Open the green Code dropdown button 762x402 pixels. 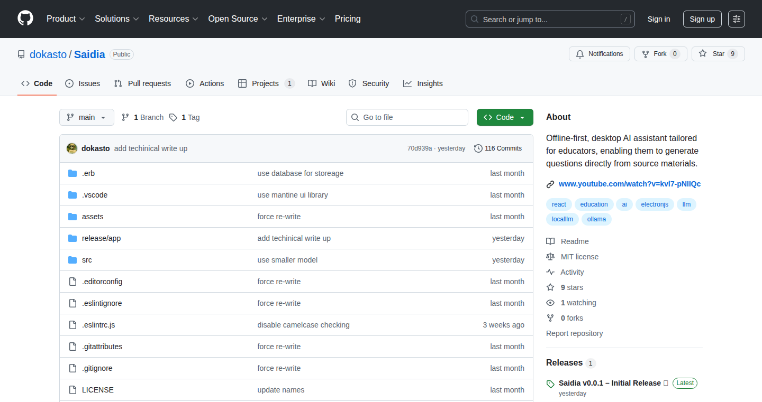click(505, 117)
